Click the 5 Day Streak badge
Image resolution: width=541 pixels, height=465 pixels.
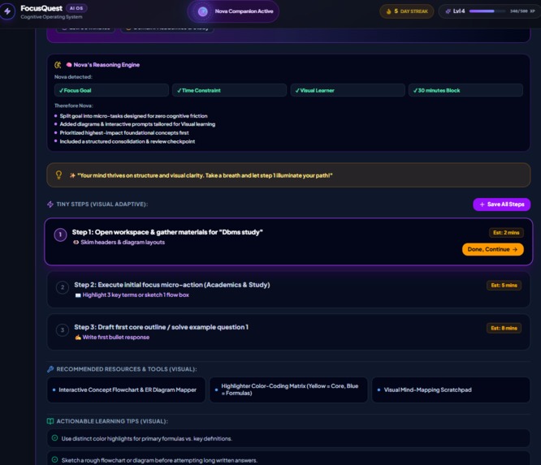point(407,11)
